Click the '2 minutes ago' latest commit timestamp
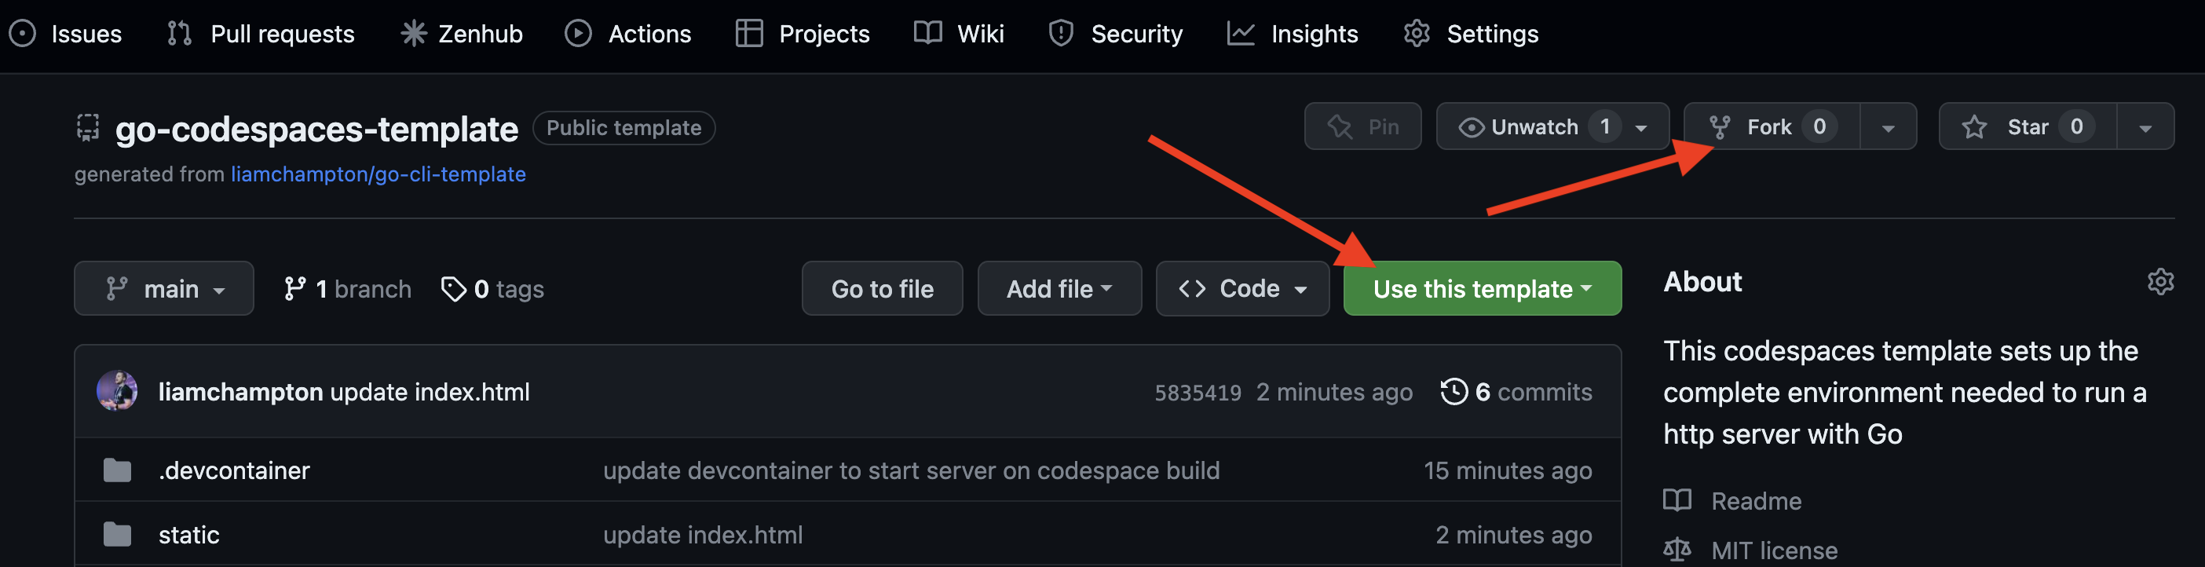The height and width of the screenshot is (567, 2205). click(x=1334, y=391)
